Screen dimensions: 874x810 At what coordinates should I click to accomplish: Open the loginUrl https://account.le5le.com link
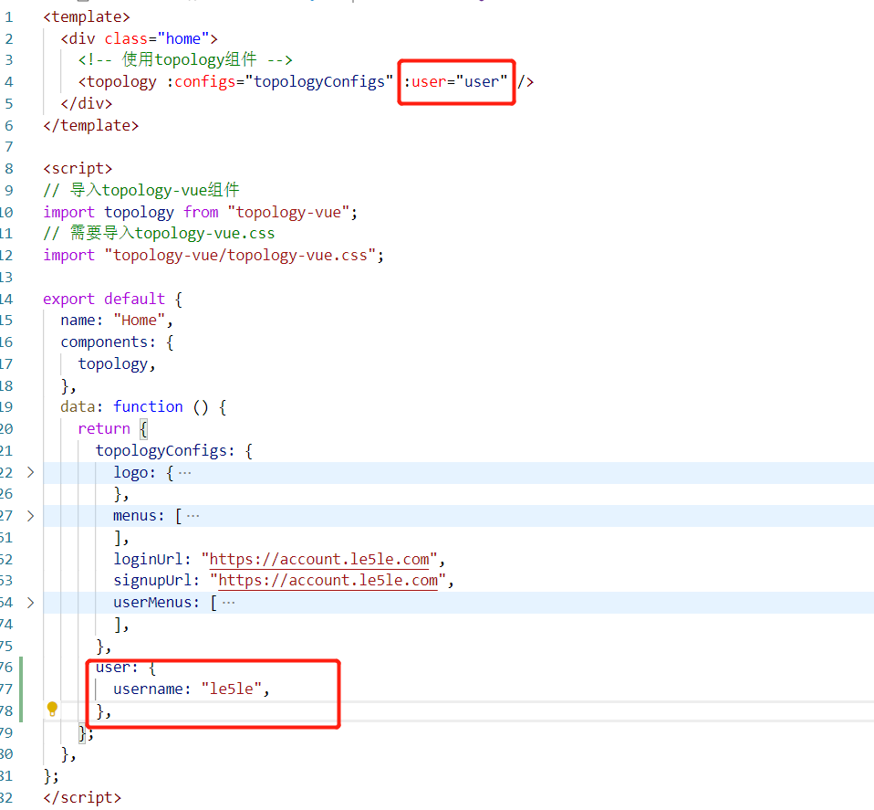click(319, 559)
